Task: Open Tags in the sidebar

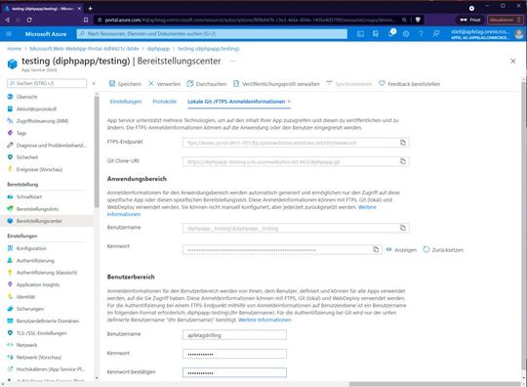Action: pyautogui.click(x=21, y=133)
